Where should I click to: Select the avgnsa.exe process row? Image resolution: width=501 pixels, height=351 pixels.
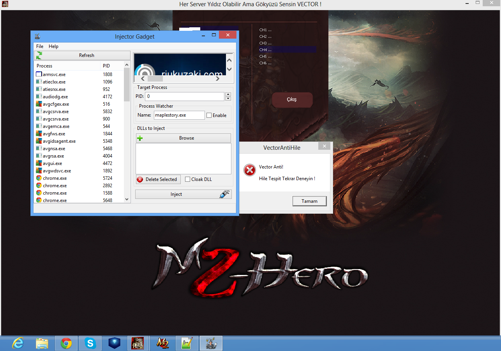point(79,149)
